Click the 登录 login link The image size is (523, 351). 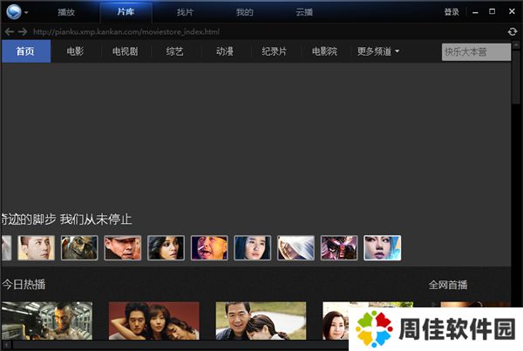point(452,12)
